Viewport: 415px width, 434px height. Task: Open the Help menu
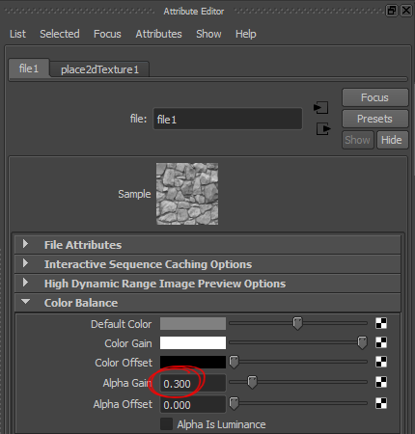(x=246, y=34)
